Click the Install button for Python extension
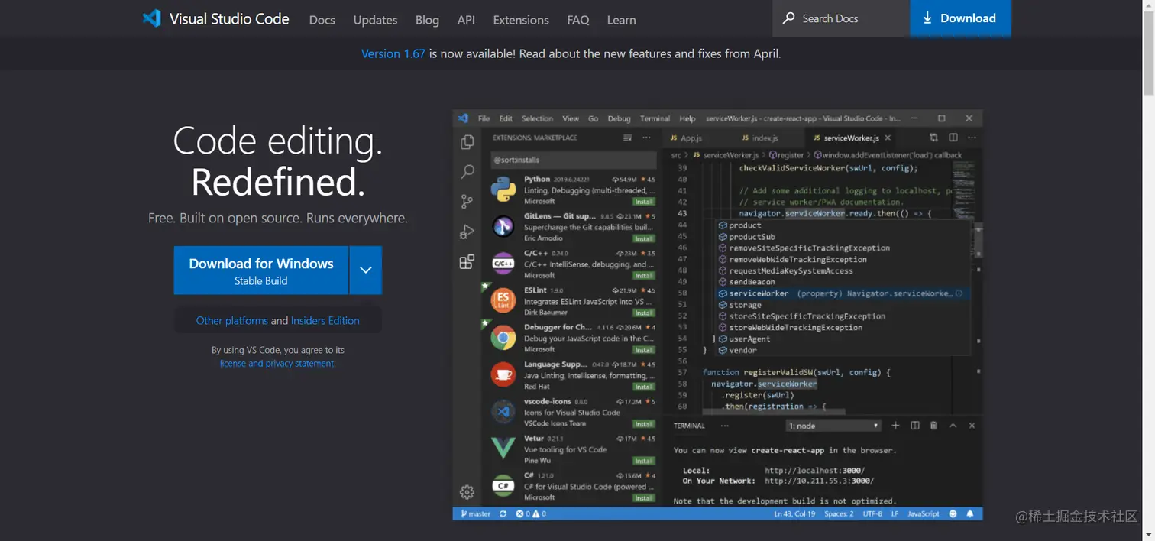 point(644,202)
